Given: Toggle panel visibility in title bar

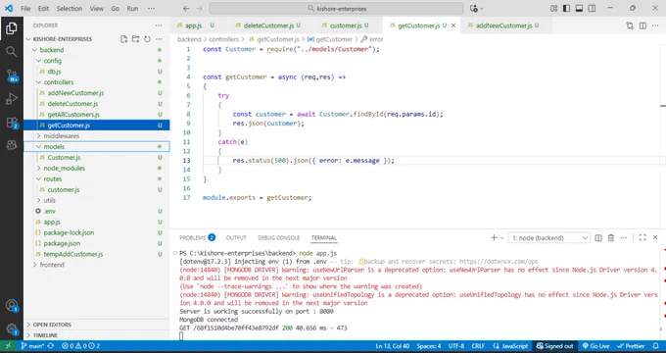Looking at the screenshot, I should click(579, 8).
